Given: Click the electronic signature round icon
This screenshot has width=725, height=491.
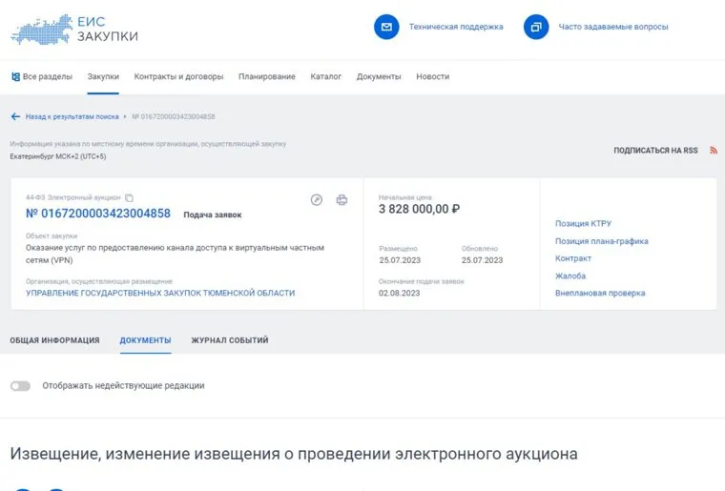Looking at the screenshot, I should (x=317, y=199).
